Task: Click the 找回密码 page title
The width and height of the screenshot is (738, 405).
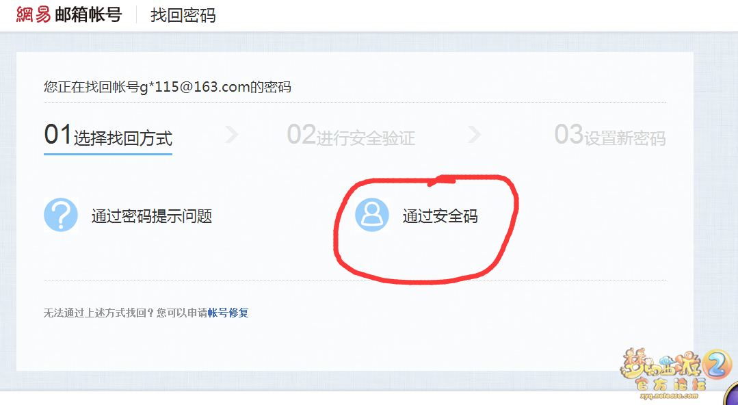Action: 183,15
